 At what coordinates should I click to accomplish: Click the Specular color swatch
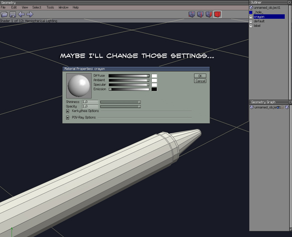click(x=154, y=85)
